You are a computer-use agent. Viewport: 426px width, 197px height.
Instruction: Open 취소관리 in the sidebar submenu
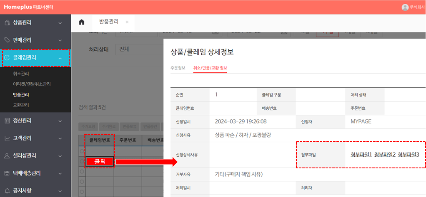click(21, 74)
